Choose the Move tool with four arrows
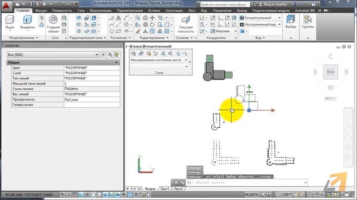 pyautogui.click(x=152, y=18)
